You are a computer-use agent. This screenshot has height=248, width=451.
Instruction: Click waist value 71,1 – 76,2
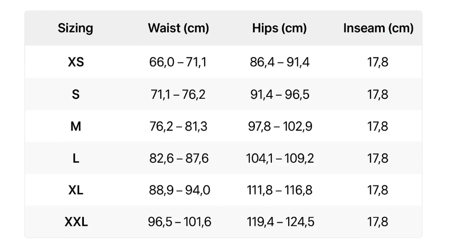pyautogui.click(x=178, y=95)
